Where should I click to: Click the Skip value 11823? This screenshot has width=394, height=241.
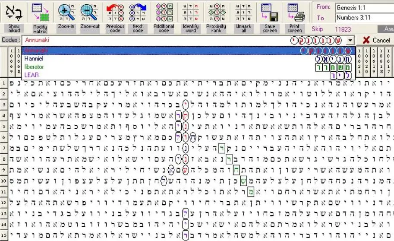point(343,29)
